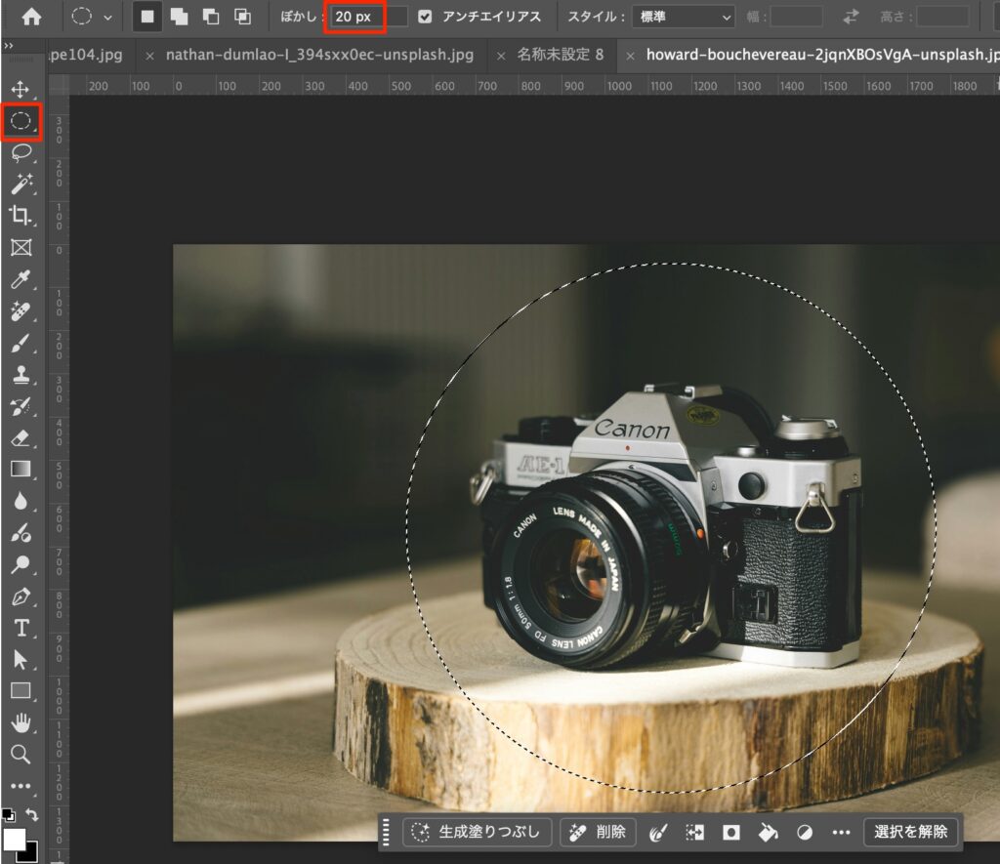Switch to nathan-dumlao document tab
Image resolution: width=1000 pixels, height=864 pixels.
[319, 55]
